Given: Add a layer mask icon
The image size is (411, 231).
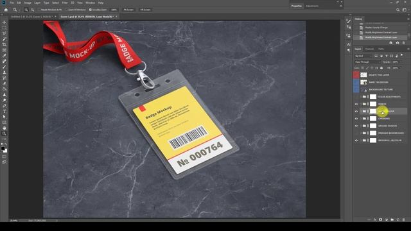Looking at the screenshot, I should (381, 219).
